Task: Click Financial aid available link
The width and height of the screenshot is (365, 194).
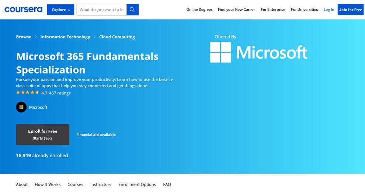Action: pos(96,134)
